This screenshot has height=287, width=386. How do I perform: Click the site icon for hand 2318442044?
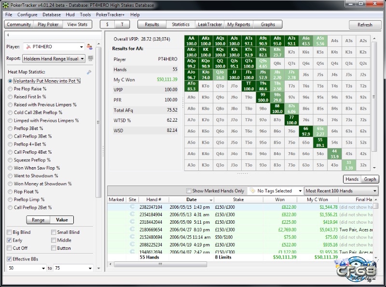coord(132,222)
